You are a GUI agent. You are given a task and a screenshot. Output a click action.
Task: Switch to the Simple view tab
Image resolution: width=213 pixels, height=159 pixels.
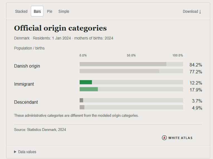tap(64, 11)
